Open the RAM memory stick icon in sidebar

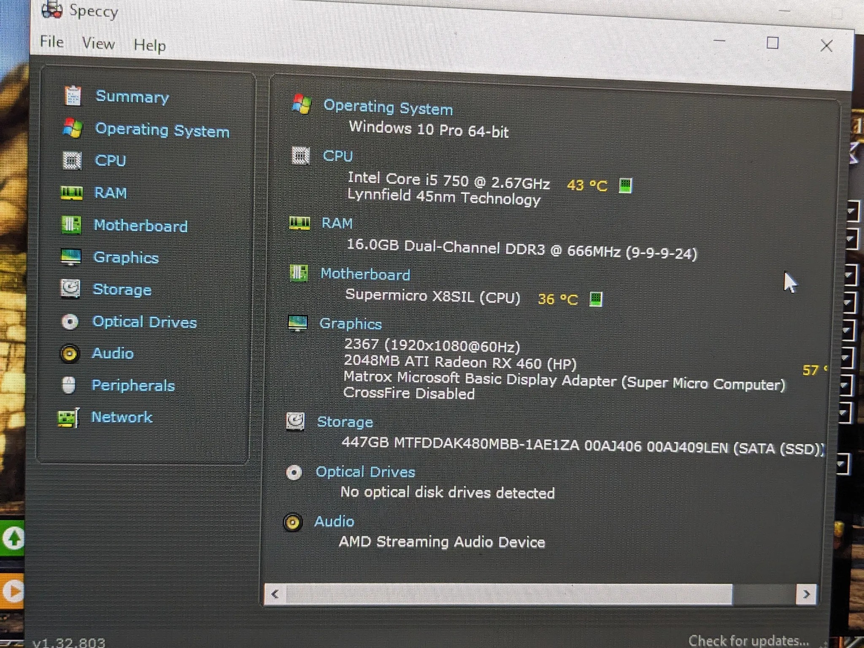click(71, 193)
